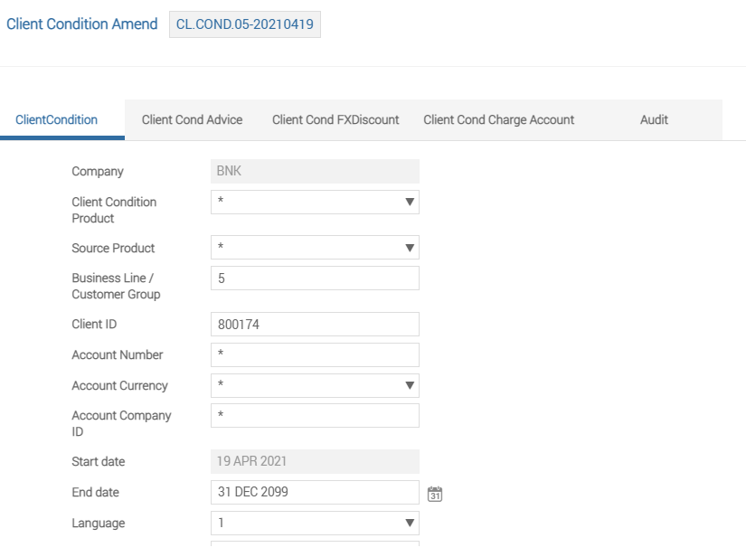Viewport: 746px width, 557px height.
Task: Select the Client Cond FXDiscount tab
Action: coord(335,119)
